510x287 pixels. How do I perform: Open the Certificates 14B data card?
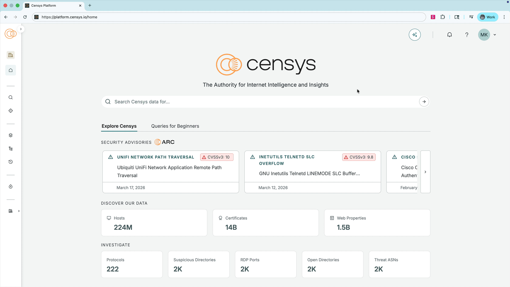point(266,223)
